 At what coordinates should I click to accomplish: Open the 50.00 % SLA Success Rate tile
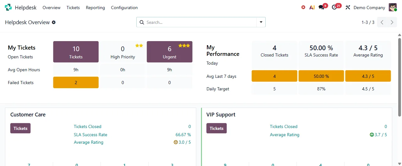click(321, 54)
